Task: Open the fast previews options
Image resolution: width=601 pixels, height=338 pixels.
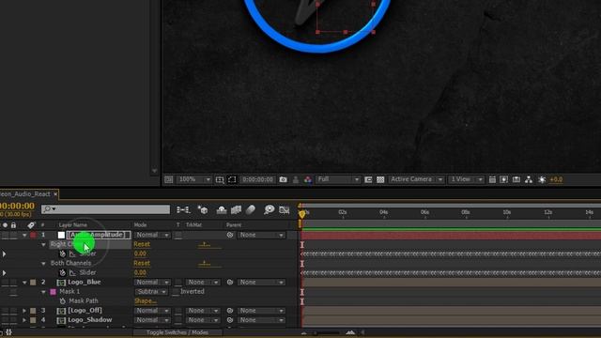Action: pyautogui.click(x=504, y=179)
